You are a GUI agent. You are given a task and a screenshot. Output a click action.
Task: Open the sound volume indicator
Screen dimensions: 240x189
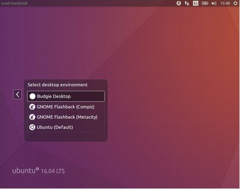pos(214,3)
